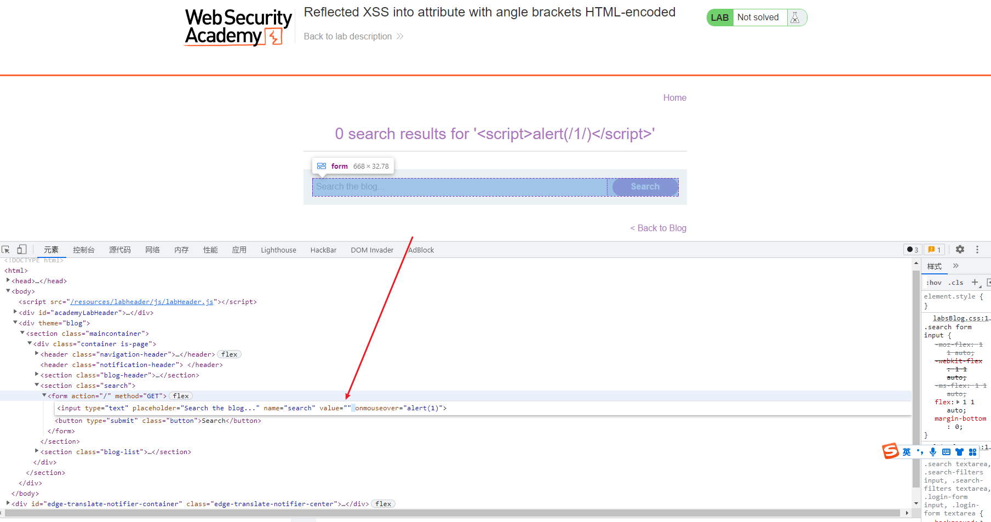Open labsBlog.css source link in styles
This screenshot has width=991, height=522.
[x=961, y=318]
